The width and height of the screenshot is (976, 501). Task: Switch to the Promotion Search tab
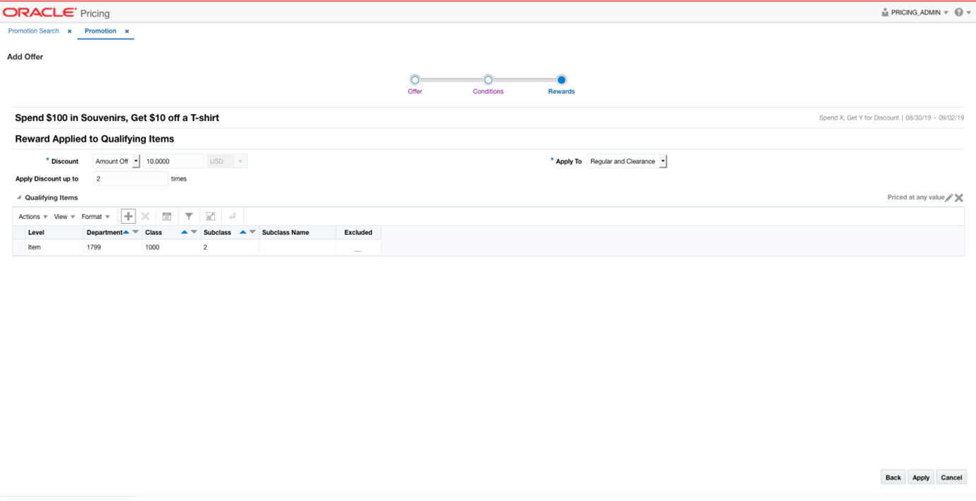coord(34,31)
